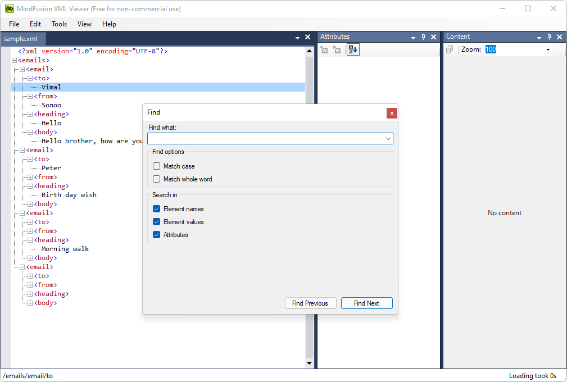Minimize the XML Viewer window

[x=502, y=8]
